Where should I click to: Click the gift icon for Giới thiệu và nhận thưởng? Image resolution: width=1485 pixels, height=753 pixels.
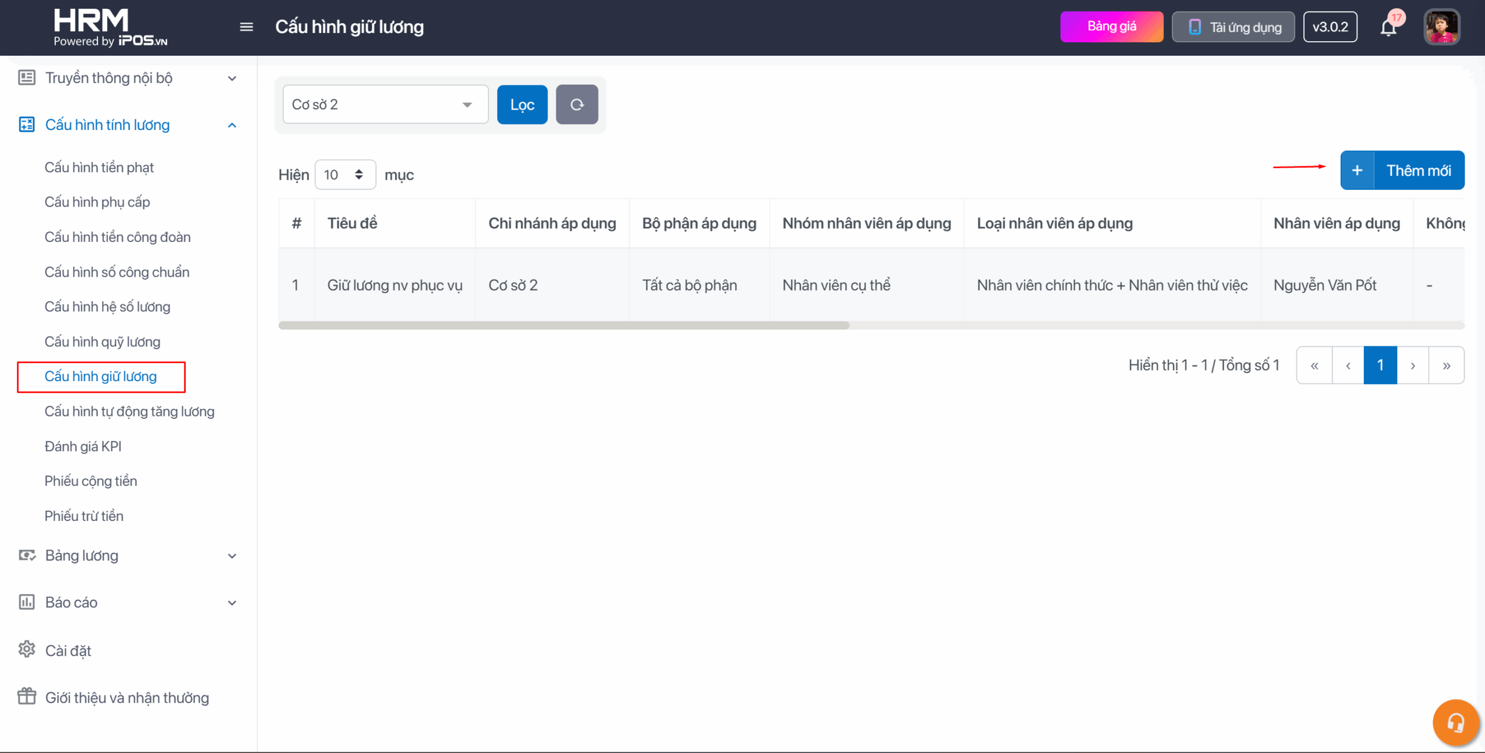(x=27, y=697)
